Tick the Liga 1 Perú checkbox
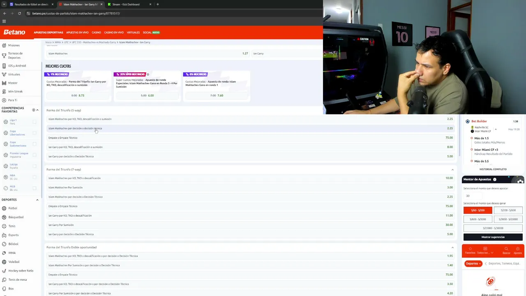The width and height of the screenshot is (526, 296). [35, 122]
